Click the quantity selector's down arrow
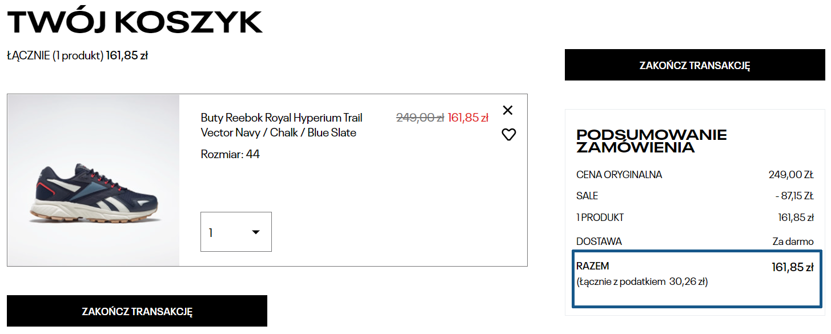The height and width of the screenshot is (334, 831). 256,232
